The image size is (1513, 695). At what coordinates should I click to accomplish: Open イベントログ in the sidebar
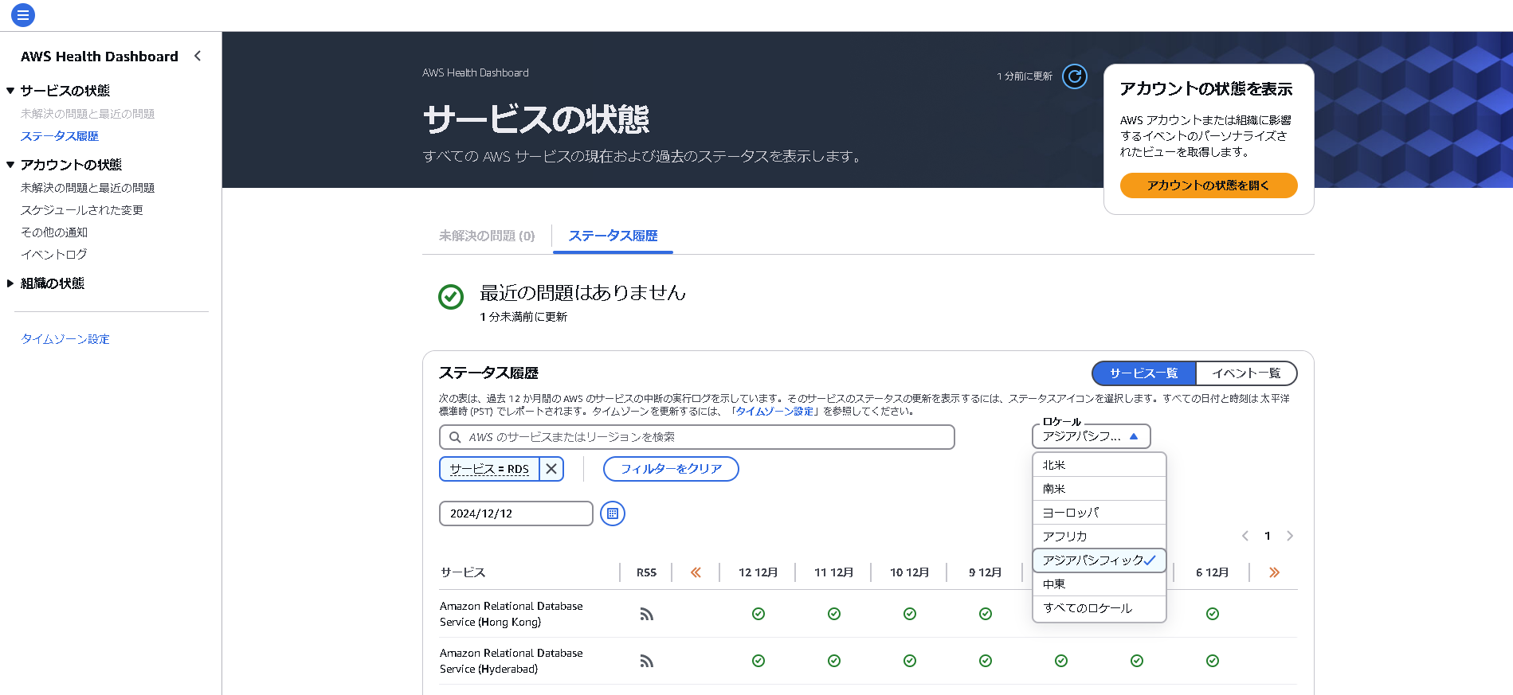pos(54,255)
